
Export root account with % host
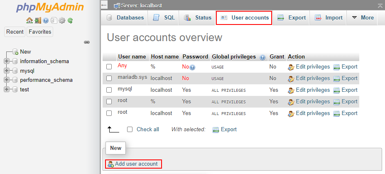click(346, 102)
